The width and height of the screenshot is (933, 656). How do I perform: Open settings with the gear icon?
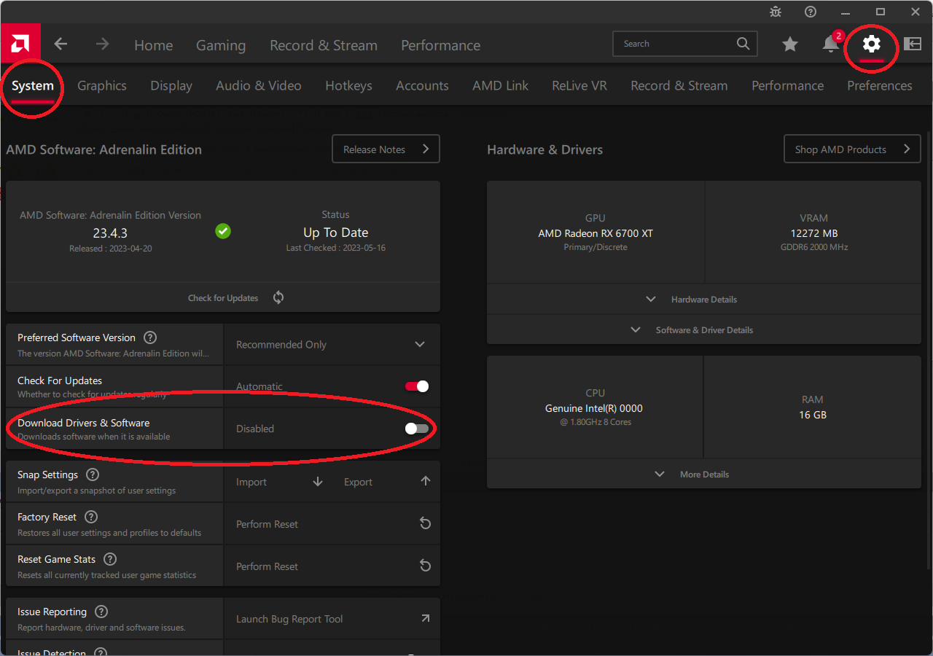(x=871, y=44)
